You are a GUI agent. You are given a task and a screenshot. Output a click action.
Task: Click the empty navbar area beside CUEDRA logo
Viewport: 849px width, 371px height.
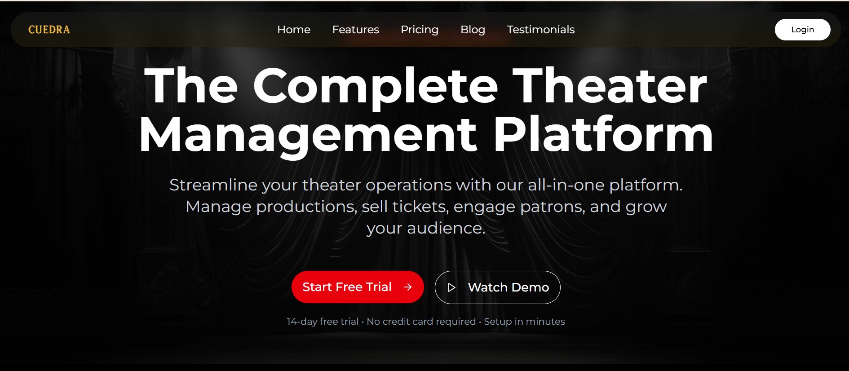tap(171, 30)
